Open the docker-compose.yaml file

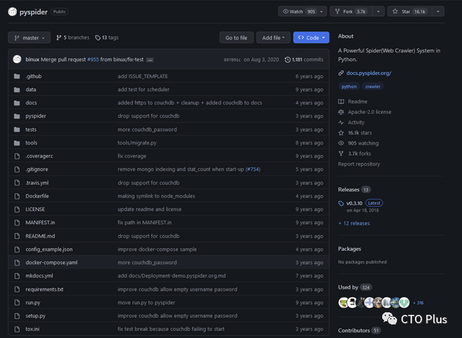(51, 263)
